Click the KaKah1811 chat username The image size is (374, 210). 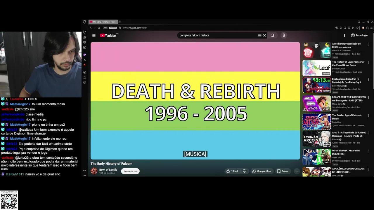(x=15, y=174)
